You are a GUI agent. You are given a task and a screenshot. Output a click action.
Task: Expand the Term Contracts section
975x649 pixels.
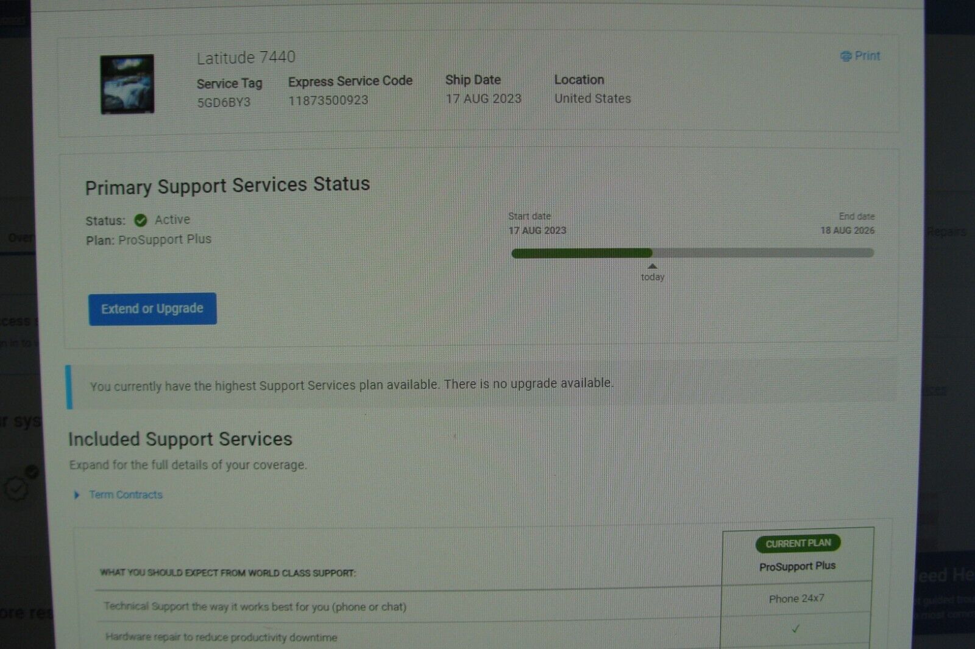coord(77,495)
